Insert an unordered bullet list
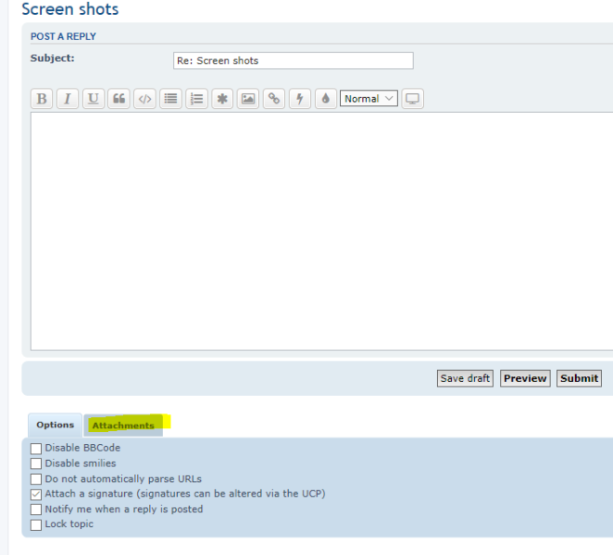This screenshot has height=555, width=613. [170, 99]
